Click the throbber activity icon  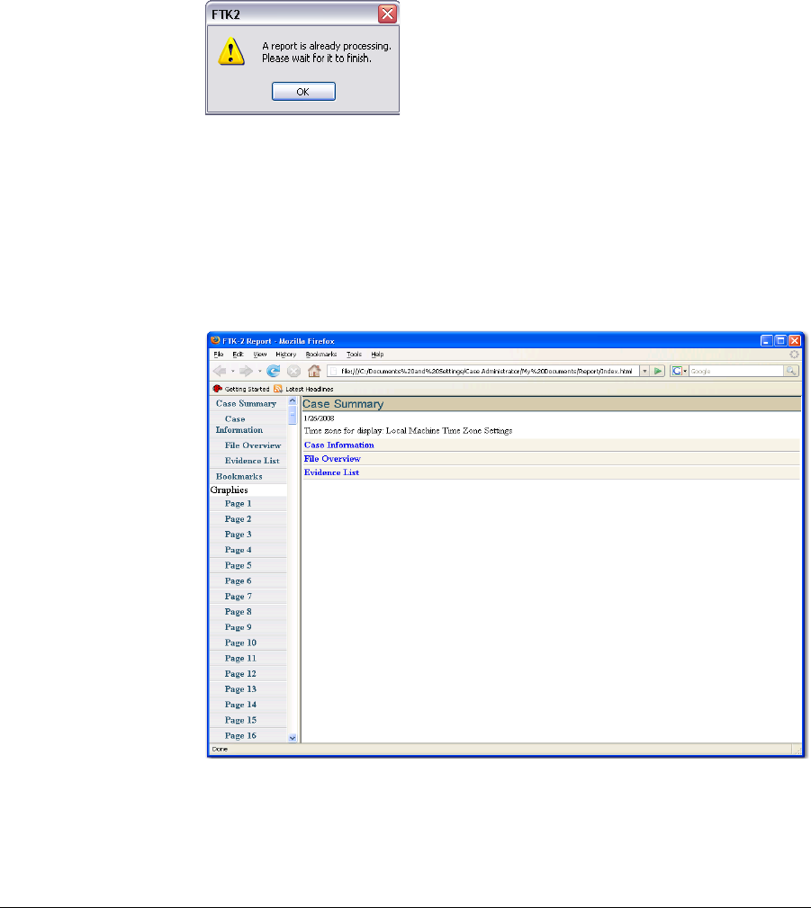coord(794,355)
